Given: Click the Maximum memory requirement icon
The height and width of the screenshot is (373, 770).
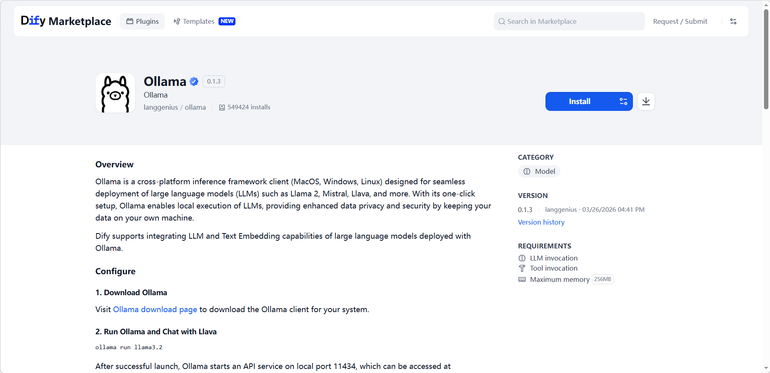Looking at the screenshot, I should click(x=522, y=279).
